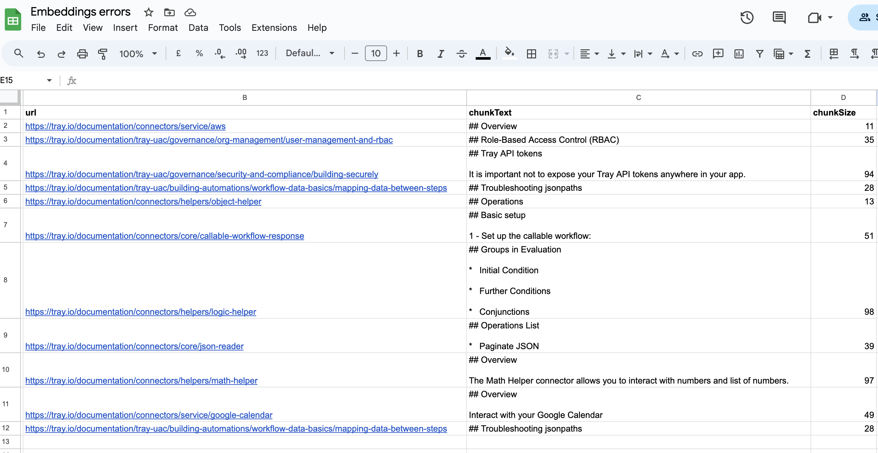Toggle strikethrough formatting
Viewport: 878px width, 453px height.
coord(461,54)
